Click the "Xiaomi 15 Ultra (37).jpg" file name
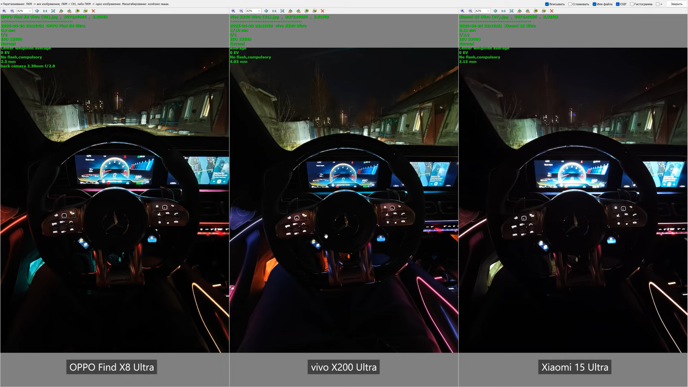Screen dimensions: 688x387 (484, 17)
